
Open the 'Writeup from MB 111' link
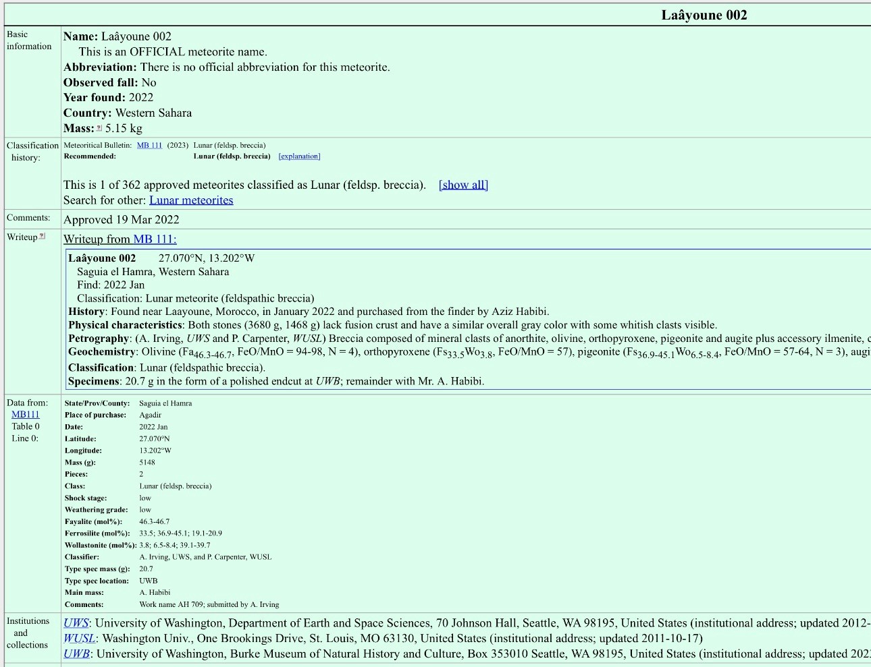tap(120, 239)
